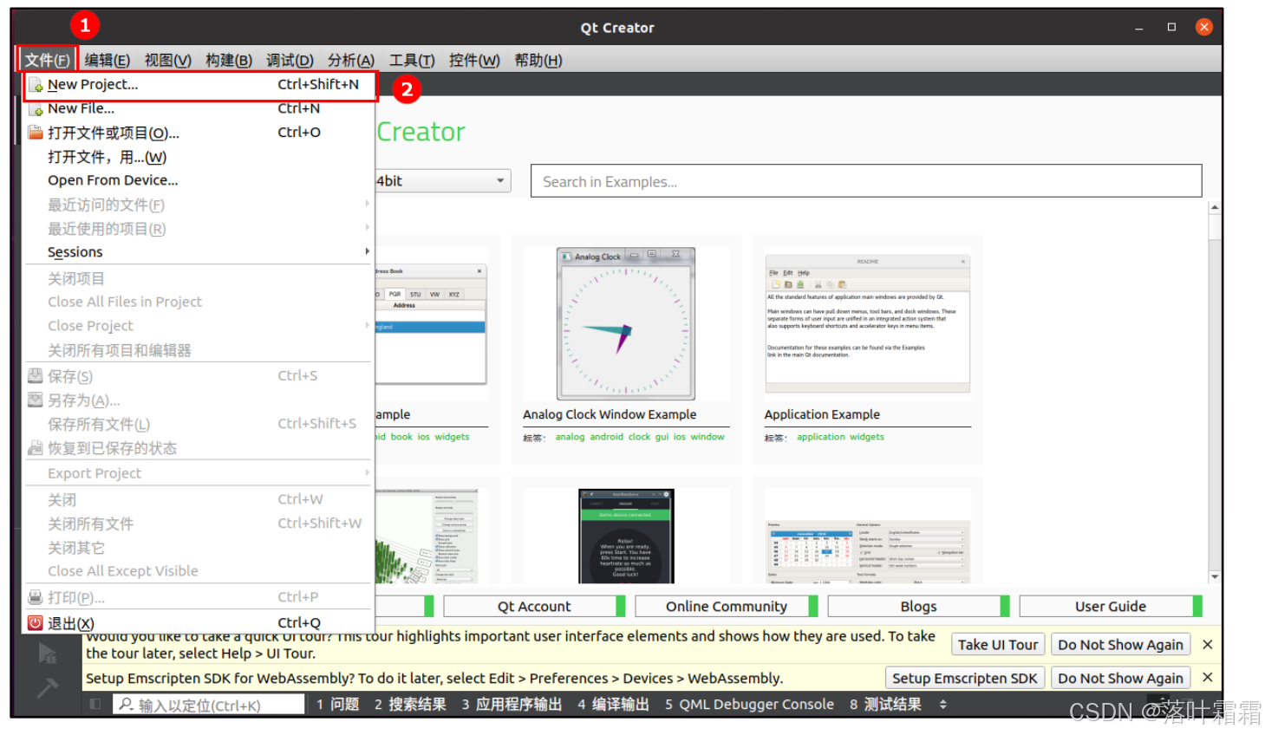Click the Save As disk icon beside 另存为(A)
The height and width of the screenshot is (735, 1265).
[x=36, y=400]
